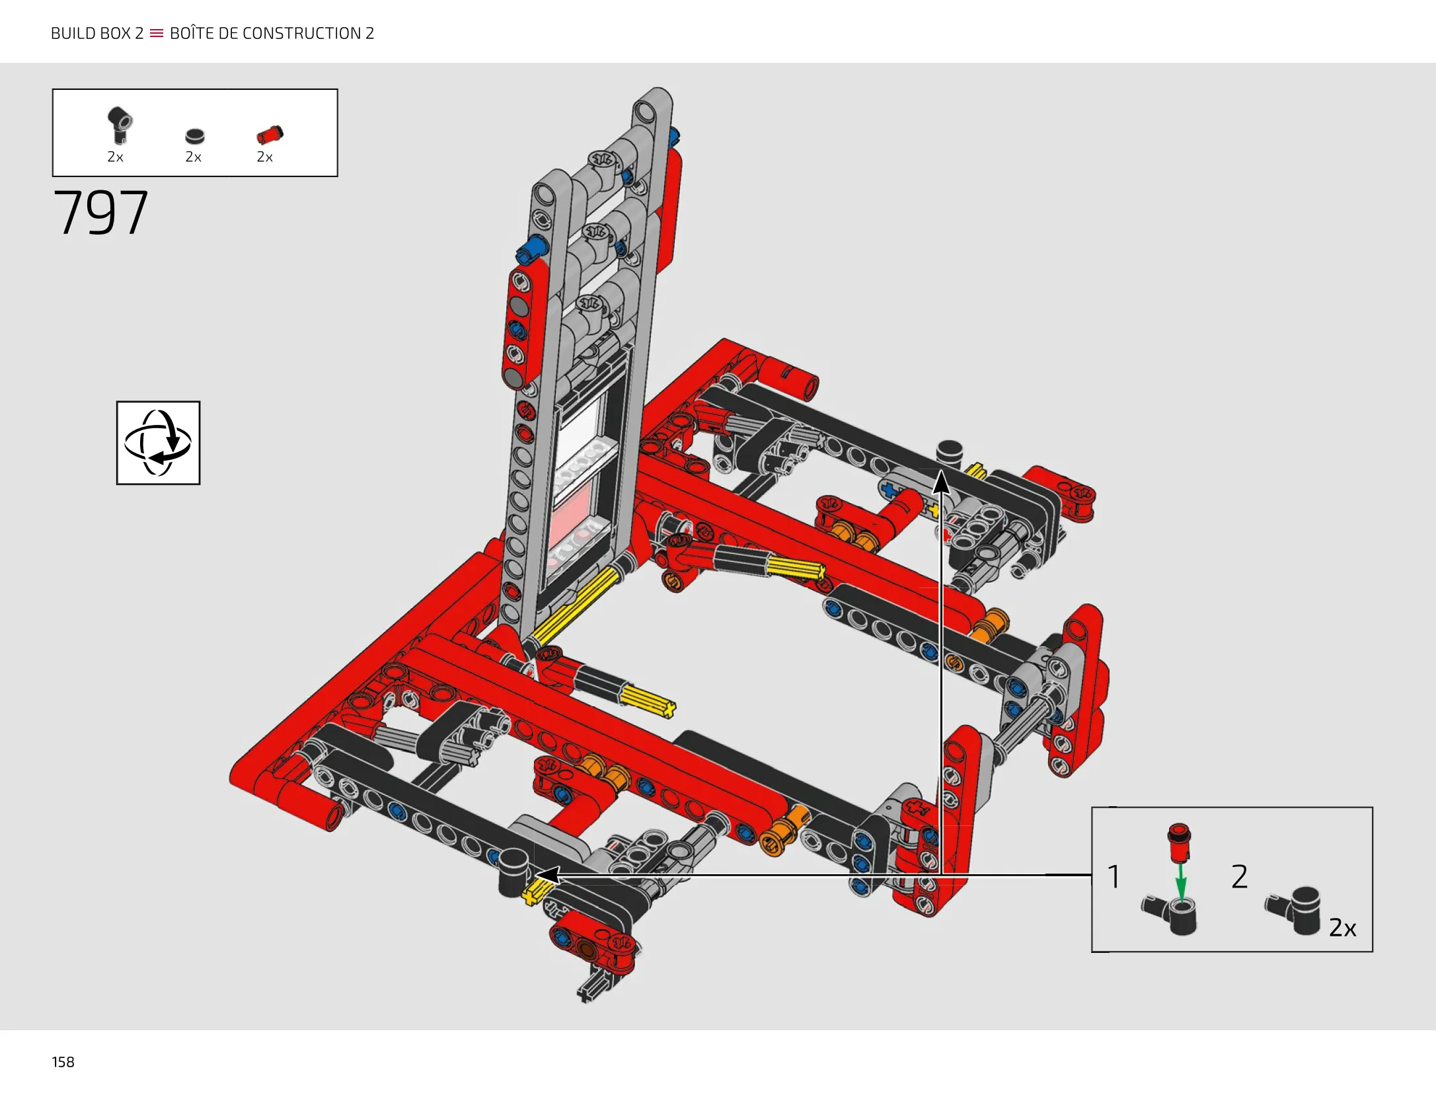Click the 2x under the red pin

[264, 157]
